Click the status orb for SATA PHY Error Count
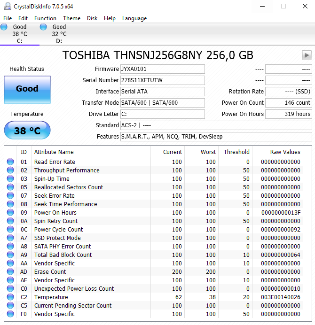 (10, 246)
